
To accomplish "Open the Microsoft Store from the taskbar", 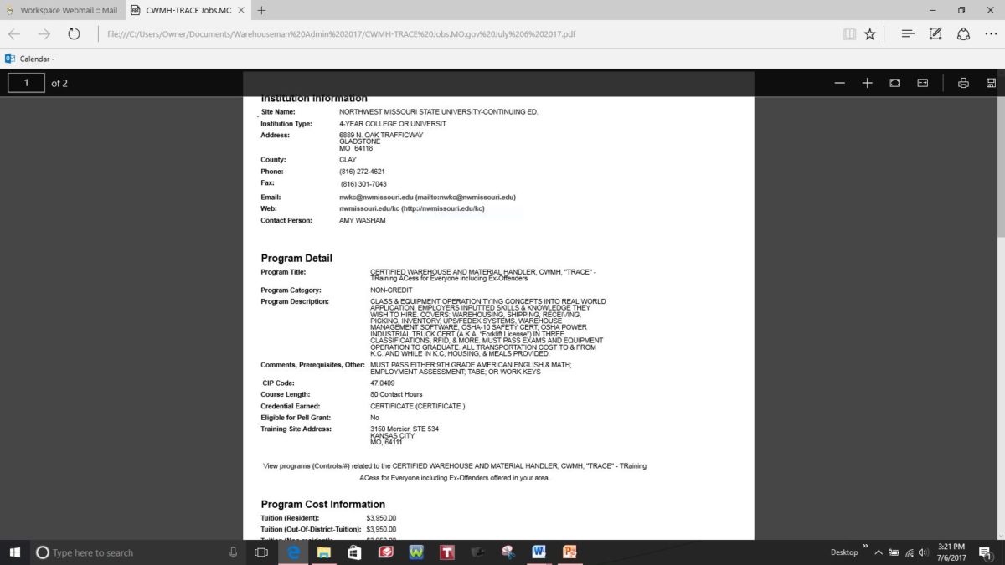I will coord(354,552).
